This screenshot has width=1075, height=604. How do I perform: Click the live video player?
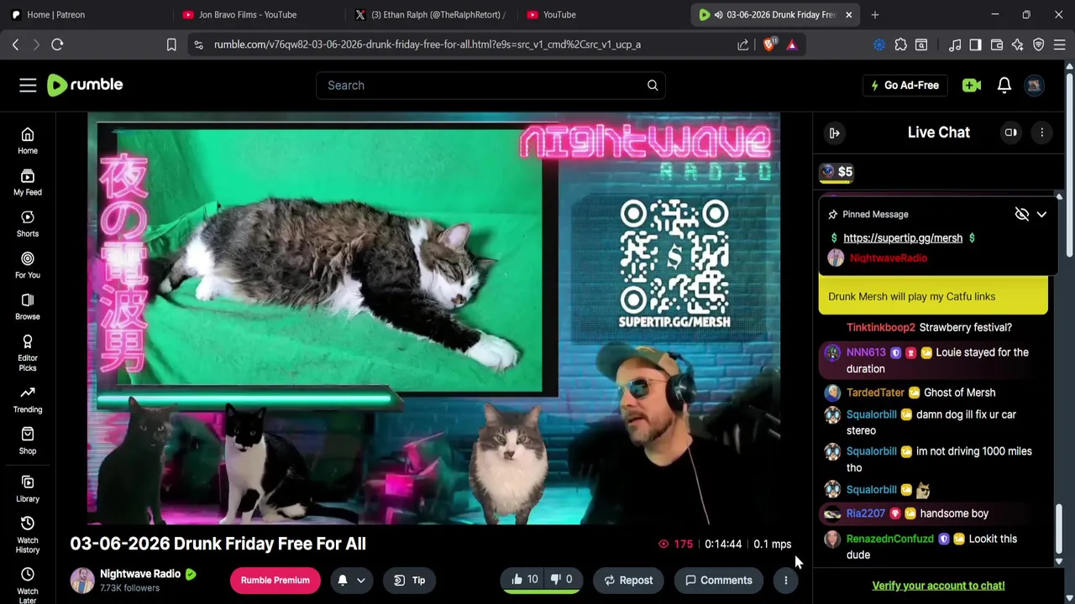pyautogui.click(x=433, y=319)
